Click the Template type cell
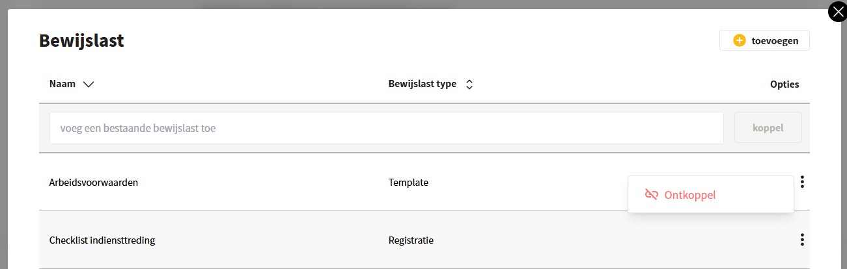This screenshot has width=847, height=269. pyautogui.click(x=408, y=183)
